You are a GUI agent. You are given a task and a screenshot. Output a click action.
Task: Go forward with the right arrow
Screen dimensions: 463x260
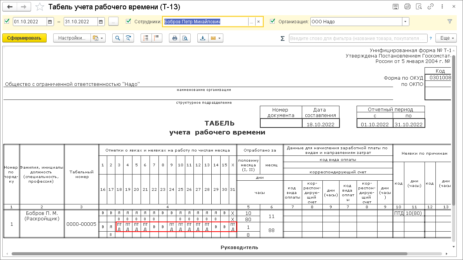coord(24,7)
